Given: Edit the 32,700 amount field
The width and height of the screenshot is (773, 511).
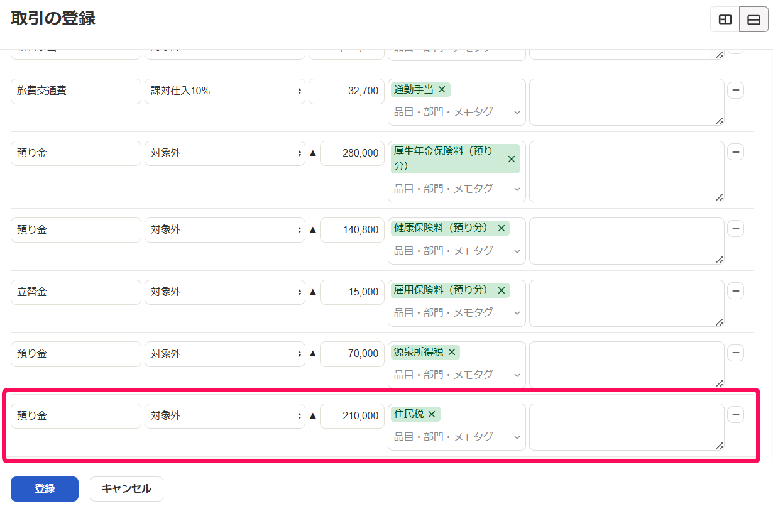Looking at the screenshot, I should point(346,91).
